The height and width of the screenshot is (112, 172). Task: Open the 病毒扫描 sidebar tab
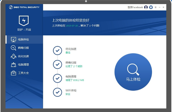pyautogui.click(x=24, y=48)
